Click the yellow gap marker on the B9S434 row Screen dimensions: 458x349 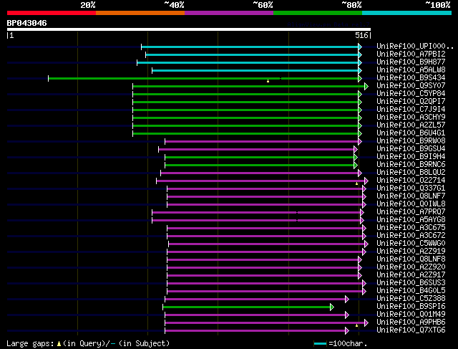(268, 81)
